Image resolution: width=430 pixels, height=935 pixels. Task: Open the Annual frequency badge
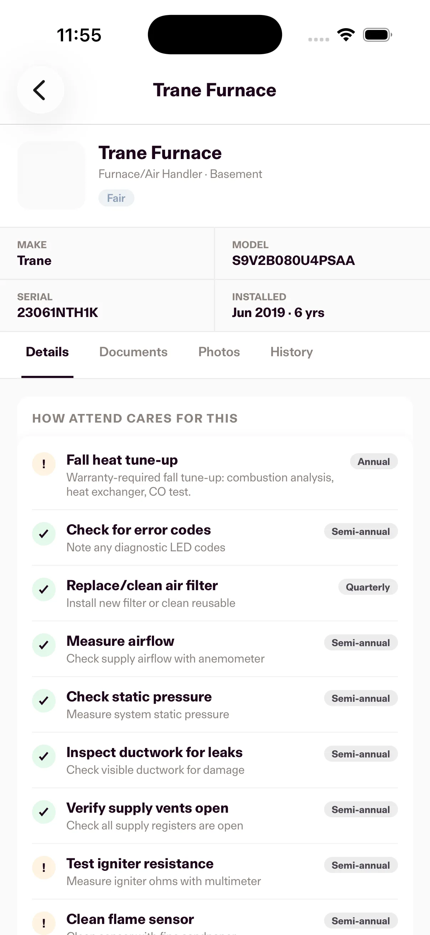(374, 461)
